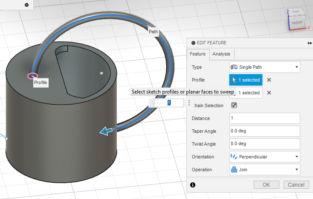Open the Type dropdown showing Single Path
This screenshot has width=313, height=199.
click(x=264, y=67)
